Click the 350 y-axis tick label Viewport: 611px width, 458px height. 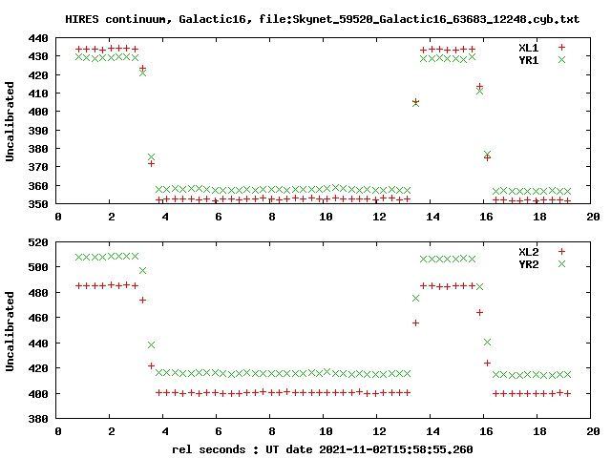[x=38, y=204]
